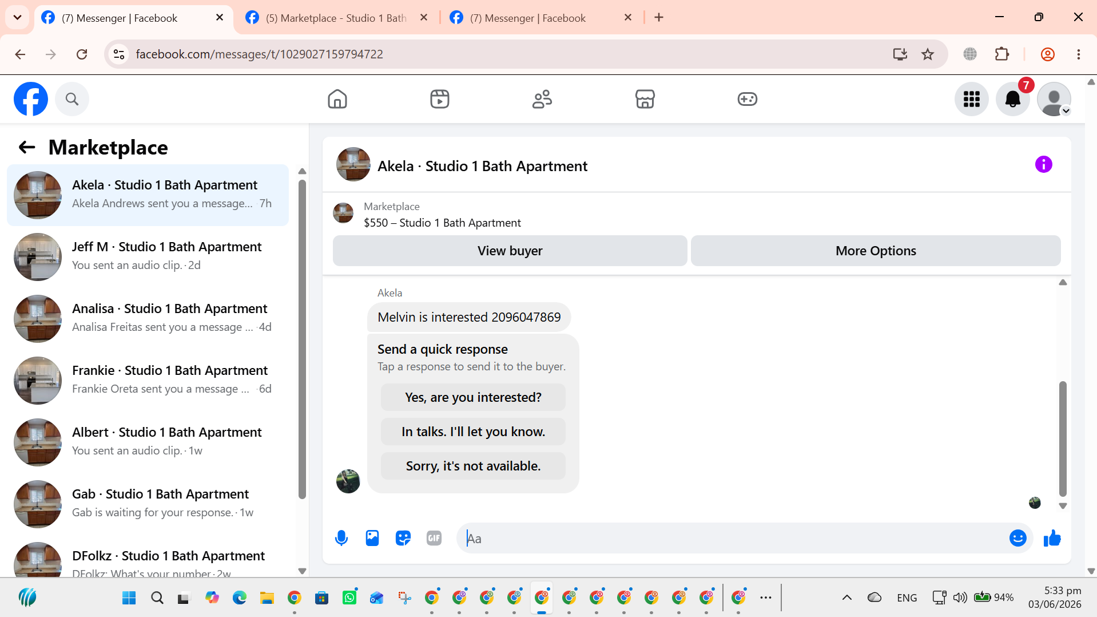Record a voice clip with microphone icon
Viewport: 1097px width, 617px height.
click(x=341, y=538)
